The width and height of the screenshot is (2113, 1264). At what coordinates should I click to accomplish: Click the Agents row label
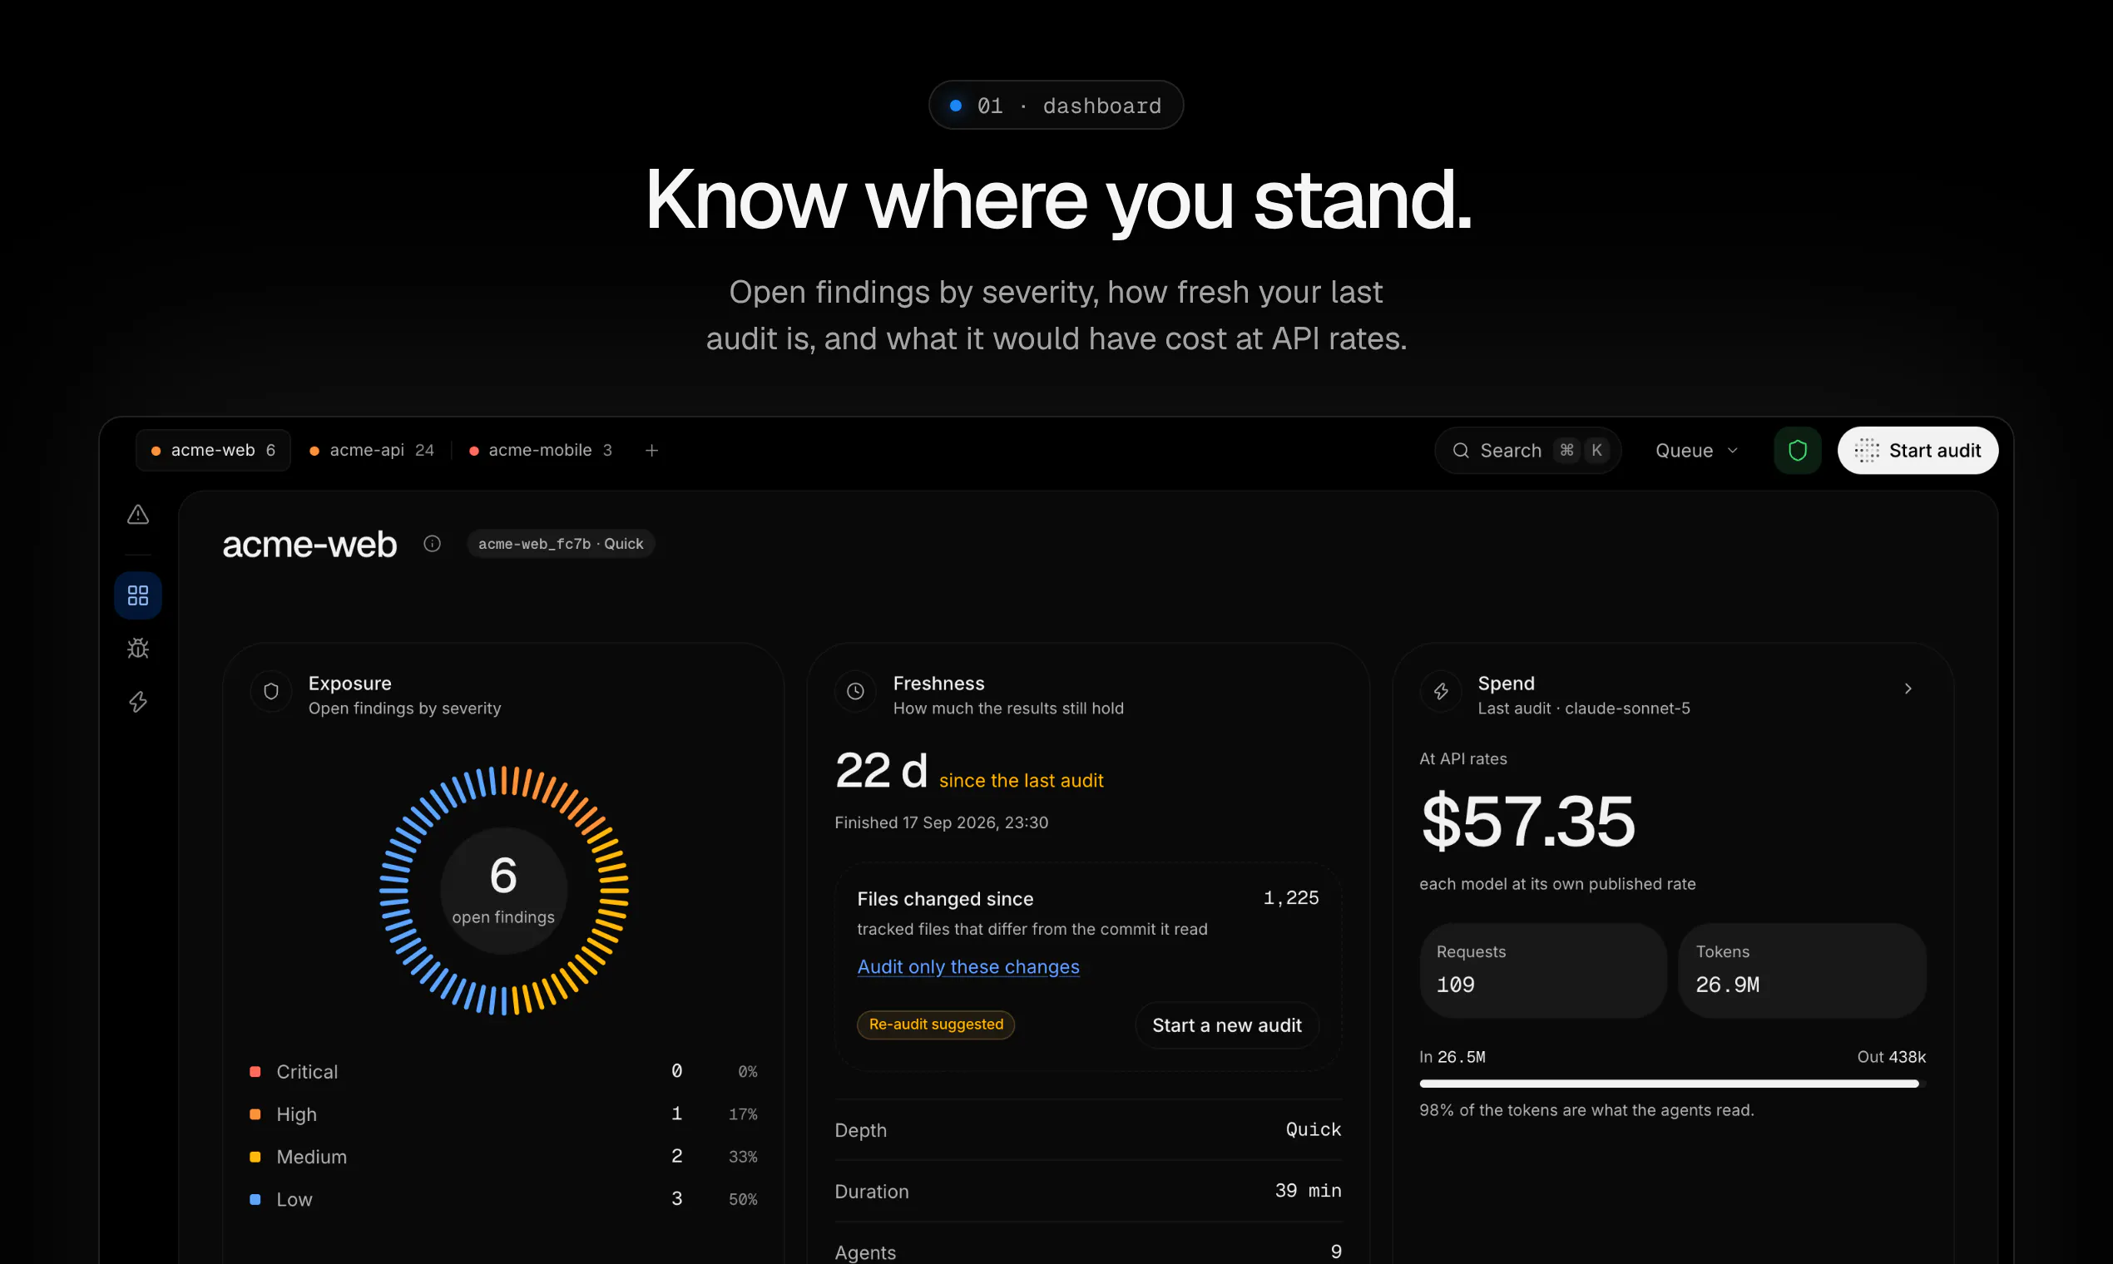point(865,1252)
